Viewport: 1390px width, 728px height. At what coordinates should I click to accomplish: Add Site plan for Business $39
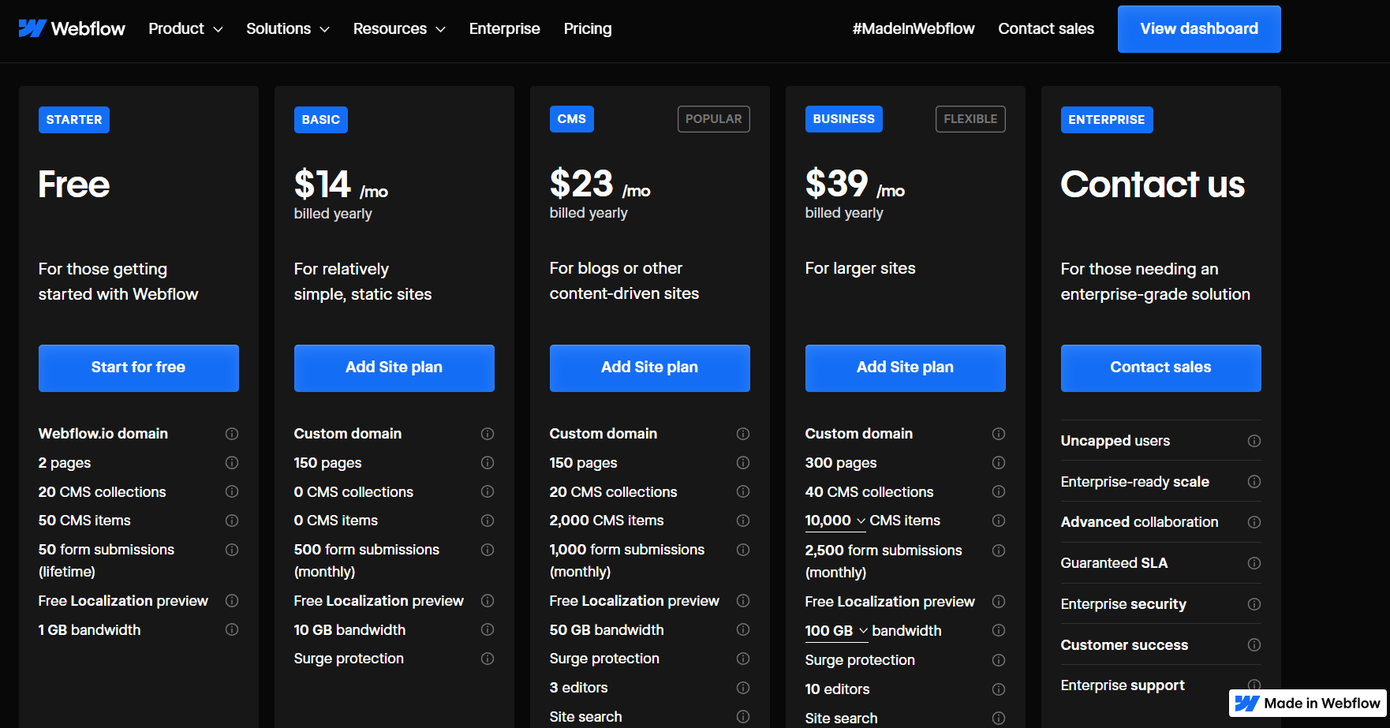[906, 368]
